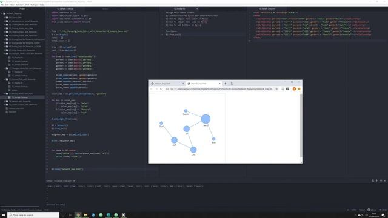Close the 13_Displayer tab in middle pane

(x=197, y=9)
